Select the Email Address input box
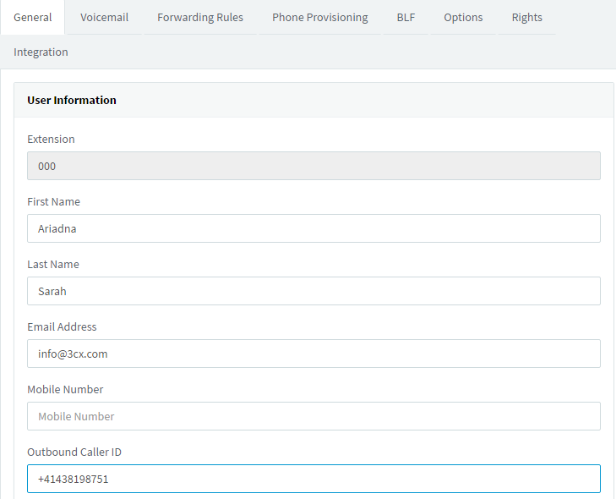Image resolution: width=616 pixels, height=499 pixels. pyautogui.click(x=313, y=354)
